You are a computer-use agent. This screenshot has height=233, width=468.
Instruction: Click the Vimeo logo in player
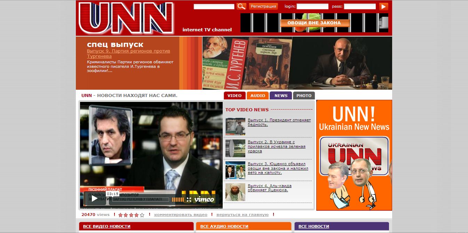point(204,200)
